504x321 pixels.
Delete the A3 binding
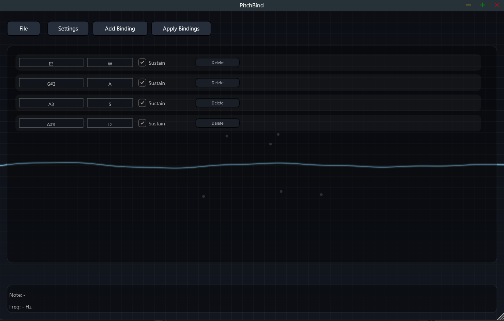point(217,103)
